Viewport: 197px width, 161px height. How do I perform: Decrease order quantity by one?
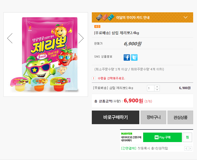[157, 90]
